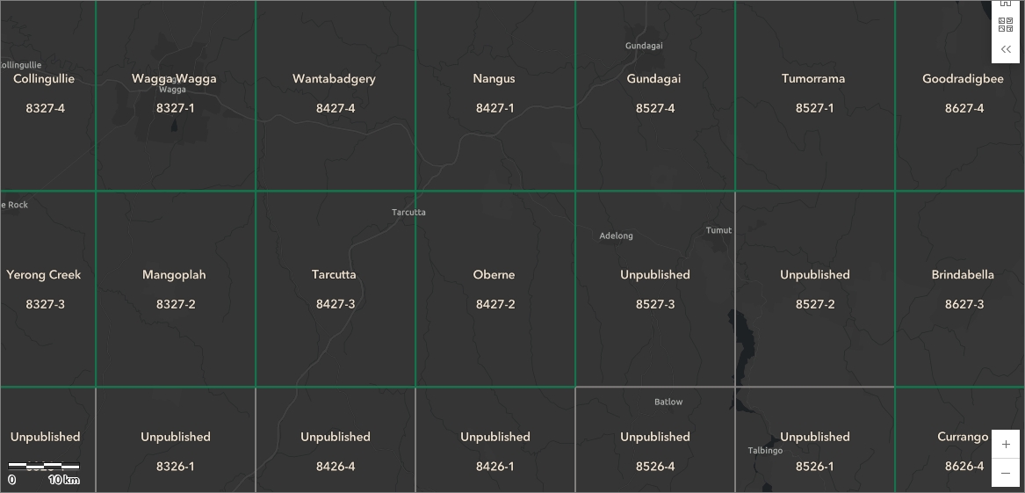Image resolution: width=1025 pixels, height=493 pixels.
Task: Select the Unpublished 8426-4 map sheet
Action: pos(336,440)
